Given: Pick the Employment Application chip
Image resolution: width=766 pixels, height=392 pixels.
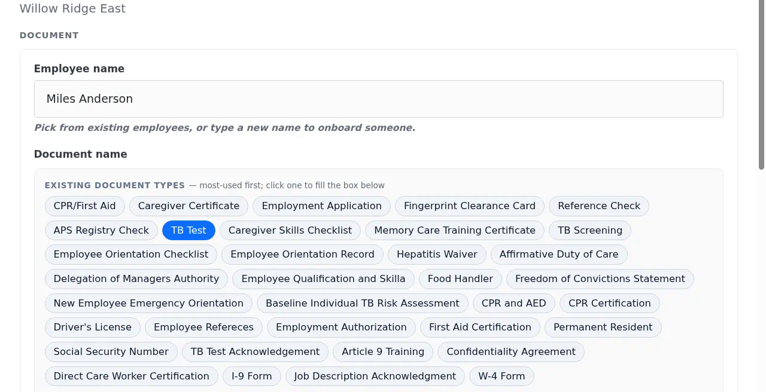Looking at the screenshot, I should click(321, 206).
